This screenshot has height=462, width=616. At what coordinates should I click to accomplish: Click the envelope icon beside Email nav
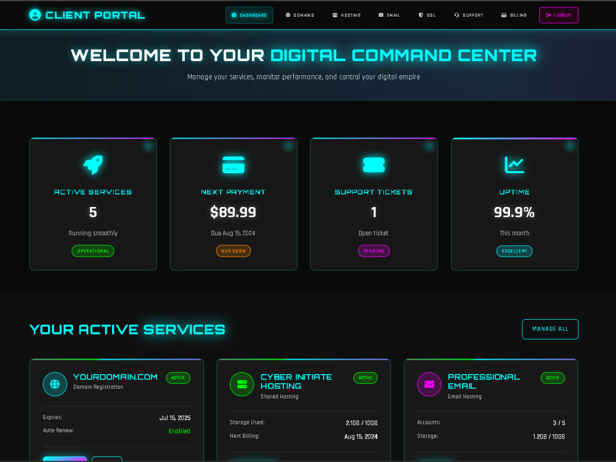381,15
